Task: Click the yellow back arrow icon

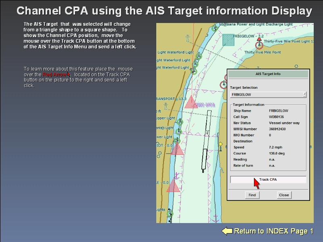Action: 227,231
